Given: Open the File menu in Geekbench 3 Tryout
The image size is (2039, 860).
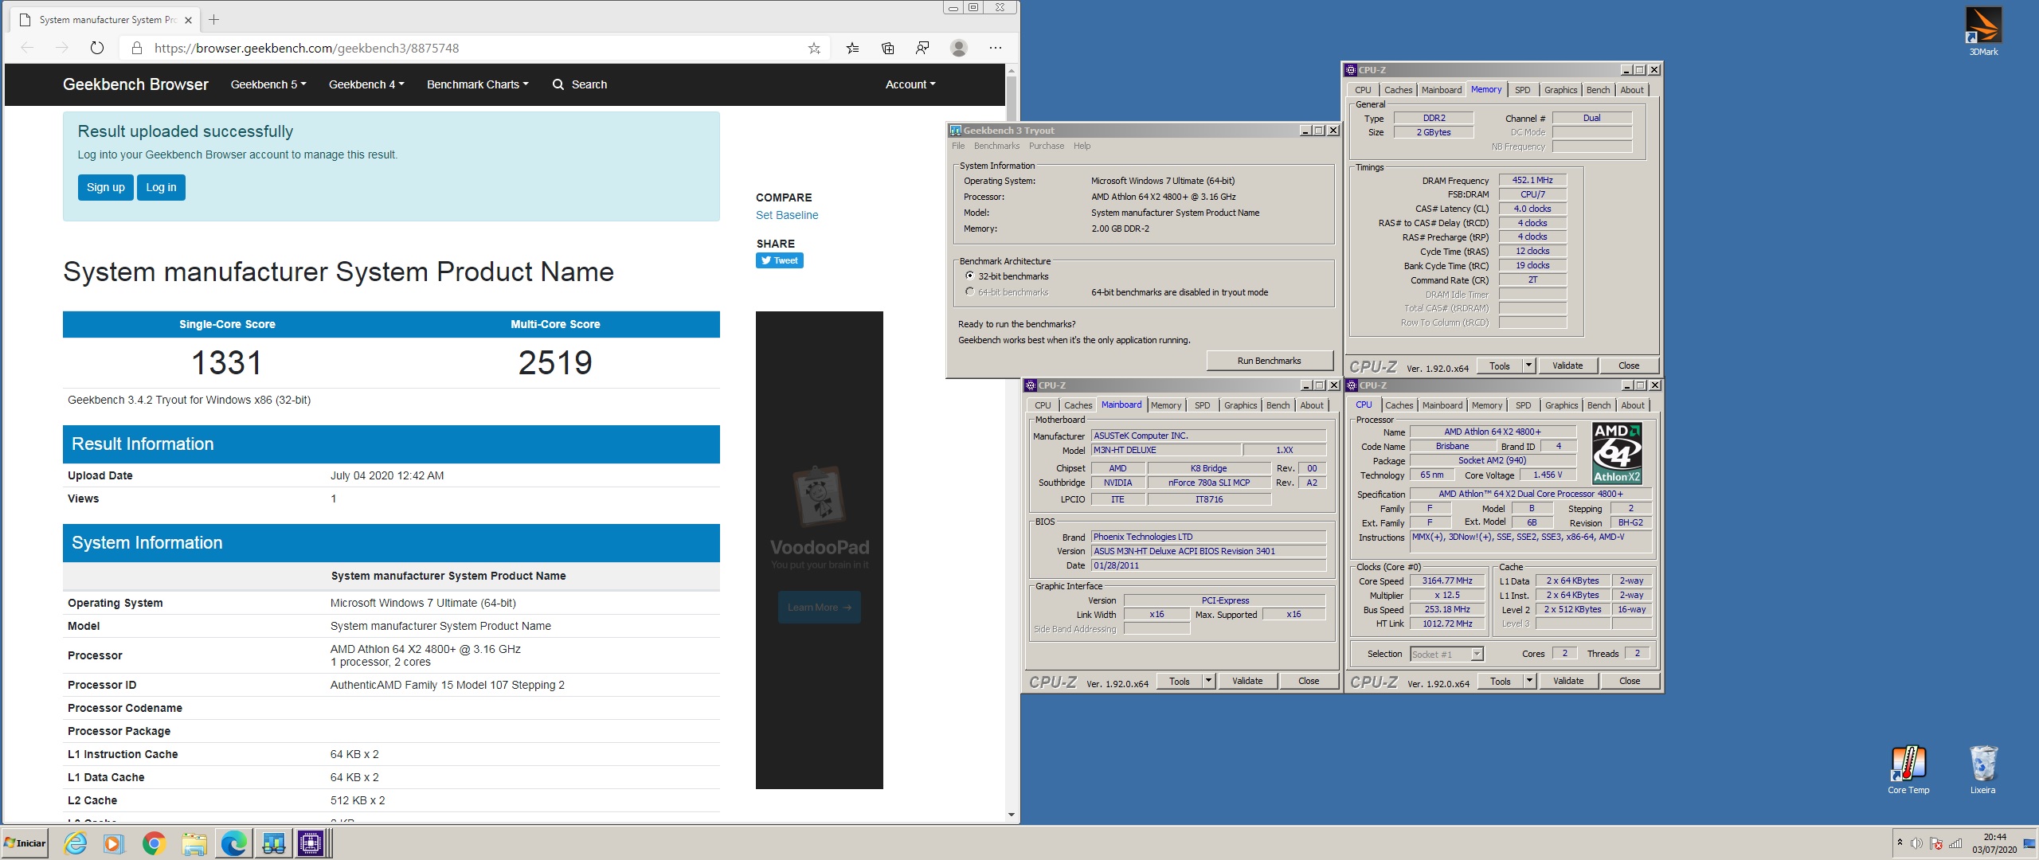Looking at the screenshot, I should click(x=958, y=146).
